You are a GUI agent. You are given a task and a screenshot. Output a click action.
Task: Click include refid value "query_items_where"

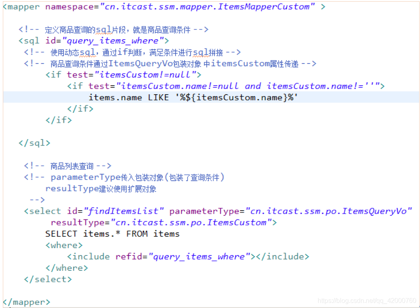coord(199,257)
